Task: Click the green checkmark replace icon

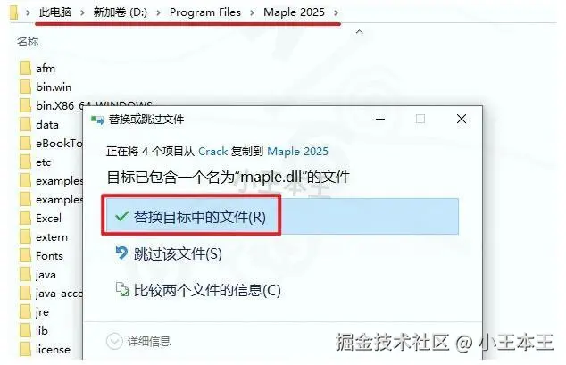Action: coord(121,216)
